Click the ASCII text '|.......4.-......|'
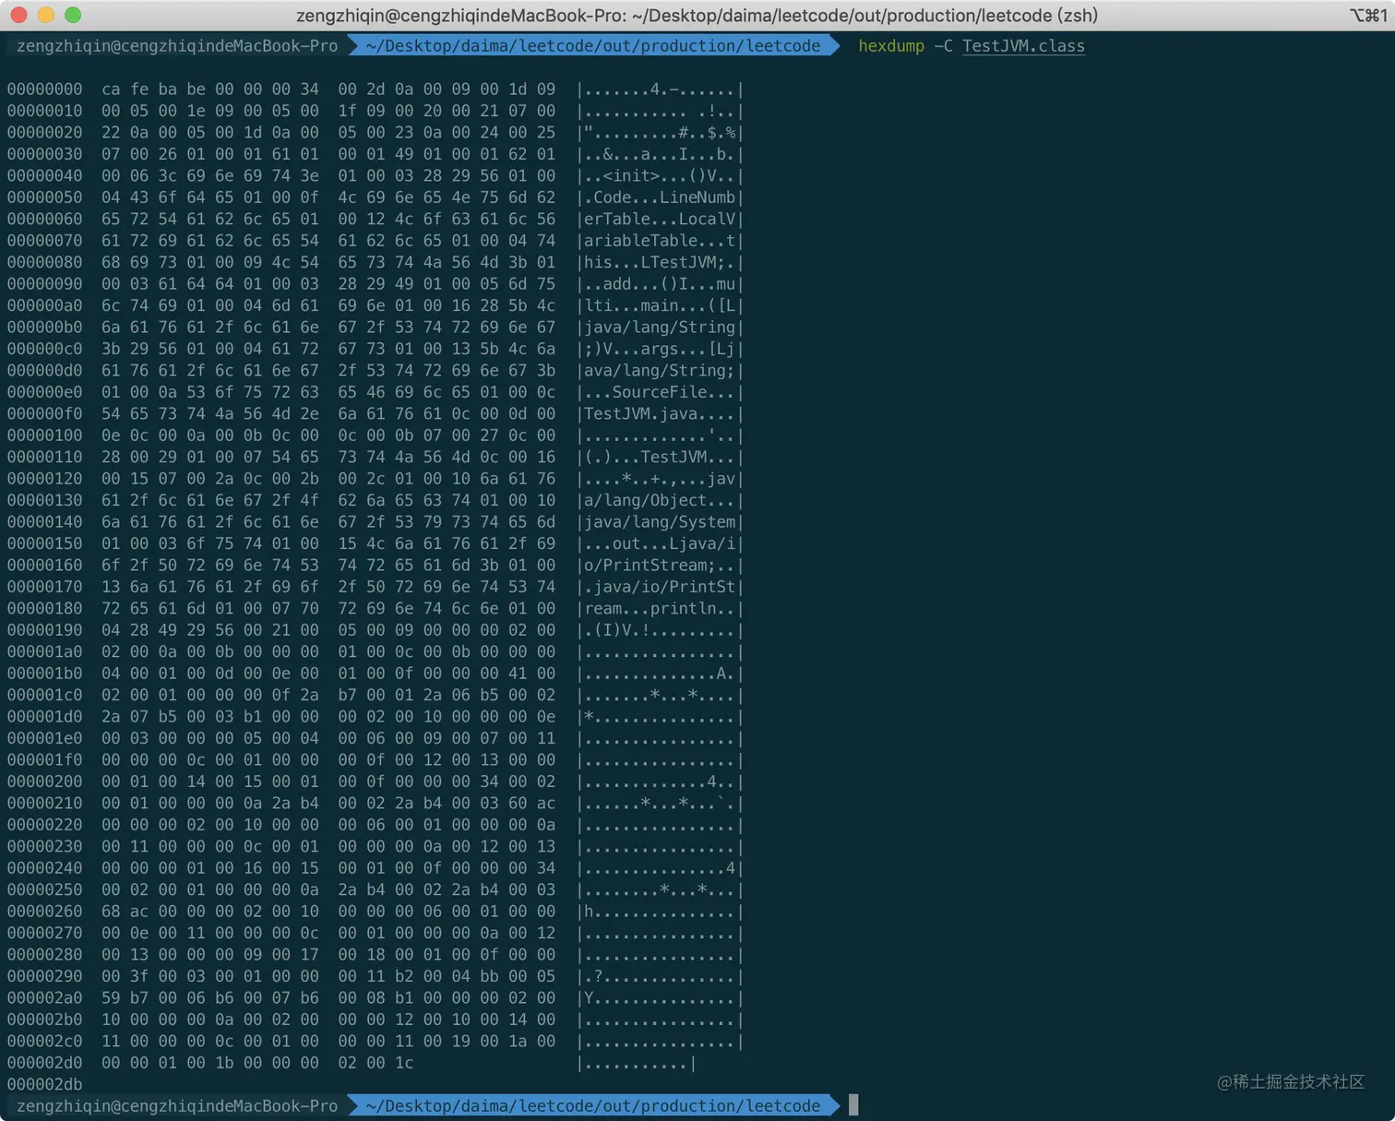The height and width of the screenshot is (1121, 1395). click(x=660, y=89)
